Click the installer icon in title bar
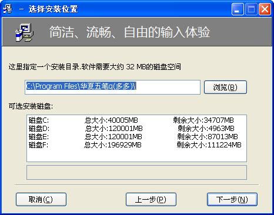Viewport: 274px width, 215px height. click(x=8, y=9)
